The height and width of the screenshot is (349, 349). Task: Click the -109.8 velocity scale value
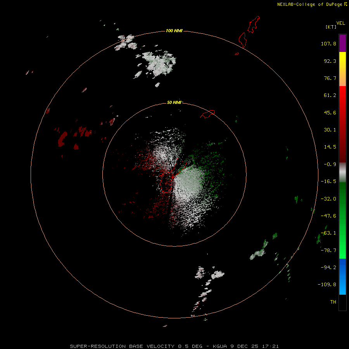pyautogui.click(x=327, y=285)
